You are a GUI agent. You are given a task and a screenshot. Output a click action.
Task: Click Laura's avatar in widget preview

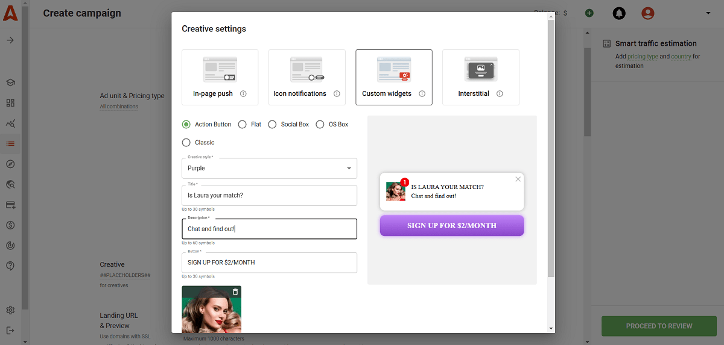[x=396, y=191]
